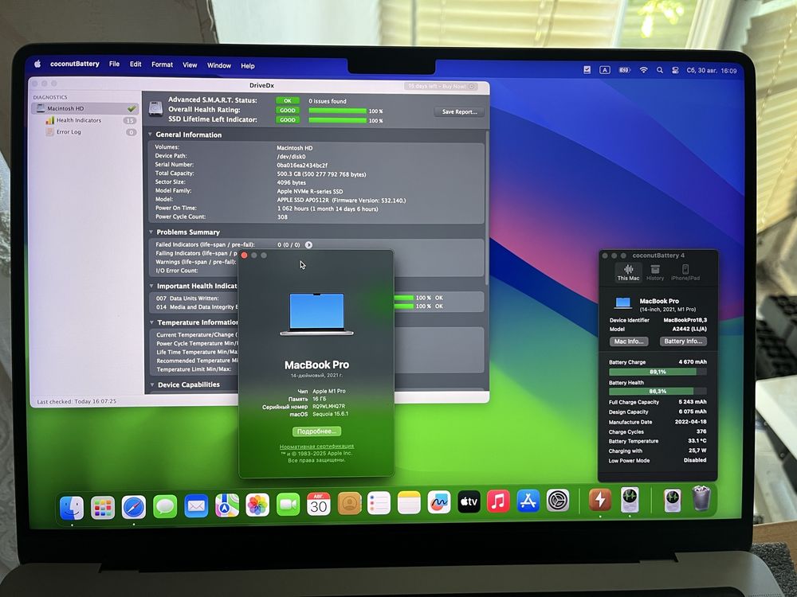Click the 'Подробнее...' button in About This Mac
Screen dimensions: 797x597
316,431
